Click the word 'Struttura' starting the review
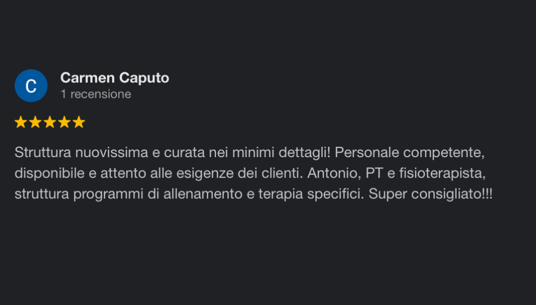The height and width of the screenshot is (305, 536). pyautogui.click(x=43, y=152)
